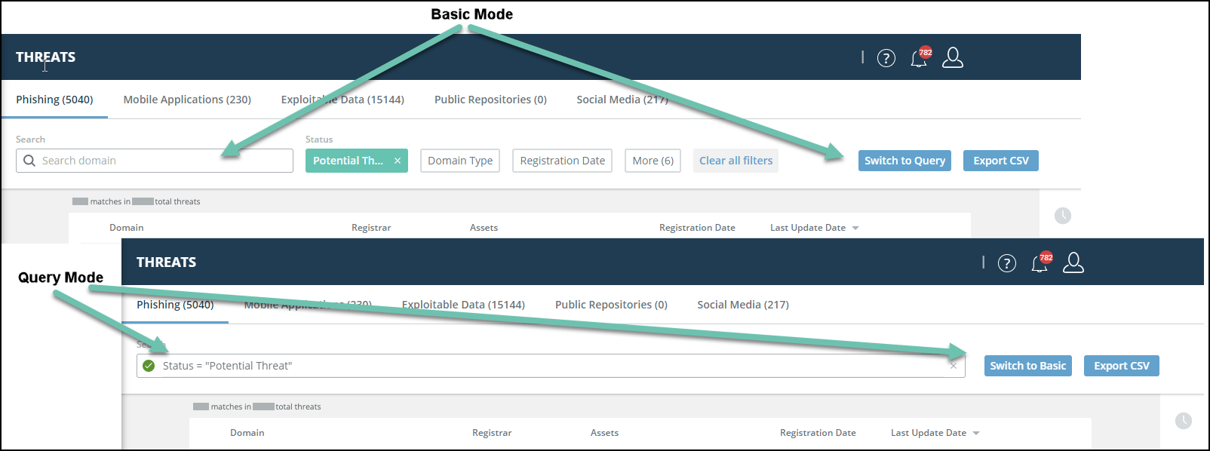Open notifications bell in the lower header
This screenshot has height=451, width=1210.
(1040, 263)
